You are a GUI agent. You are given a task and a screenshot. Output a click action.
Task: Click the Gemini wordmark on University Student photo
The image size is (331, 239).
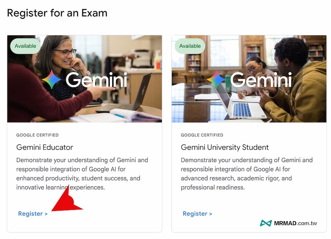pyautogui.click(x=261, y=80)
